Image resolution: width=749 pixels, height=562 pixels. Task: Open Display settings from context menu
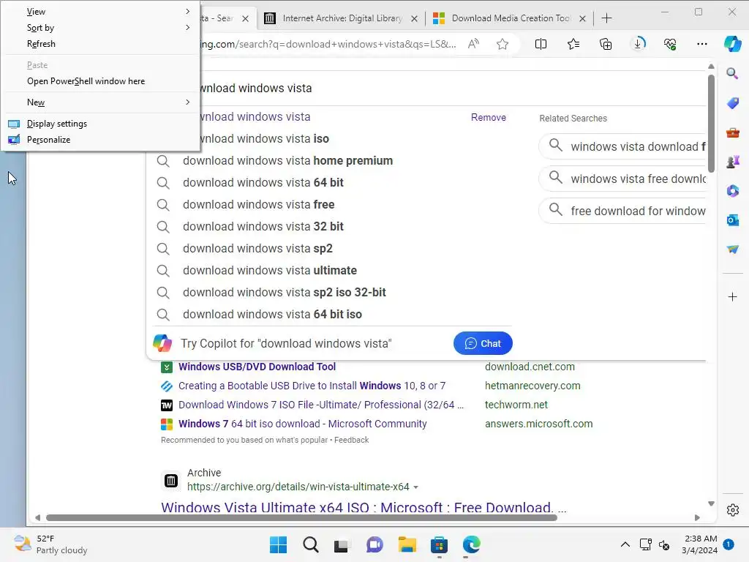(100, 124)
